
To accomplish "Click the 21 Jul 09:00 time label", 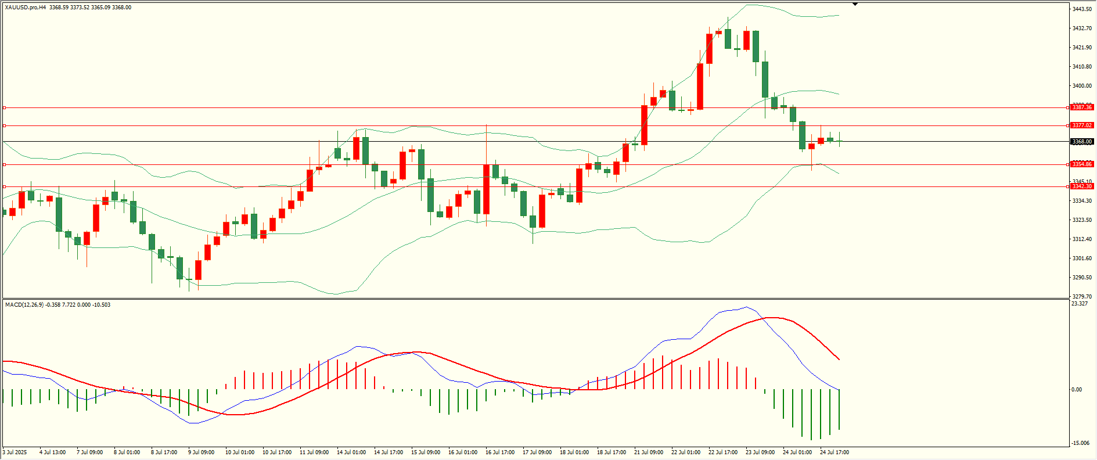I will click(x=649, y=452).
